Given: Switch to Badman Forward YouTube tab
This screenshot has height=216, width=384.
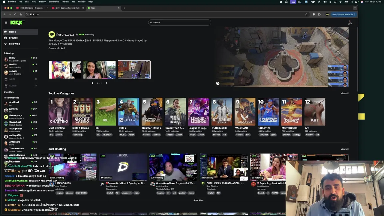Looking at the screenshot, I should 67,8.
